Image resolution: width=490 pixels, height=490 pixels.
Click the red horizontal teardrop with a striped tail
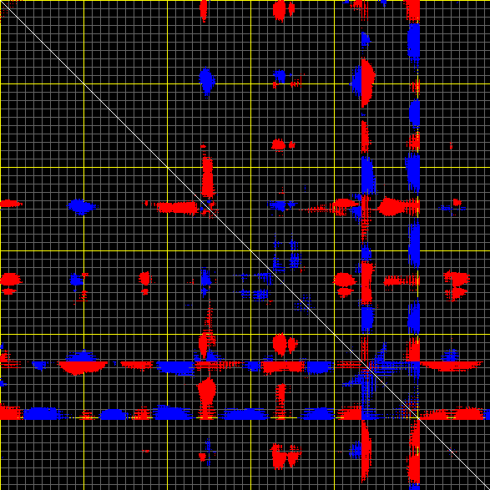point(397,206)
